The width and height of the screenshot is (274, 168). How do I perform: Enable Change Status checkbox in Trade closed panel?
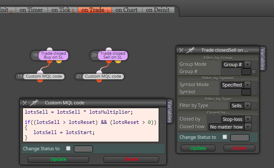click(225, 137)
